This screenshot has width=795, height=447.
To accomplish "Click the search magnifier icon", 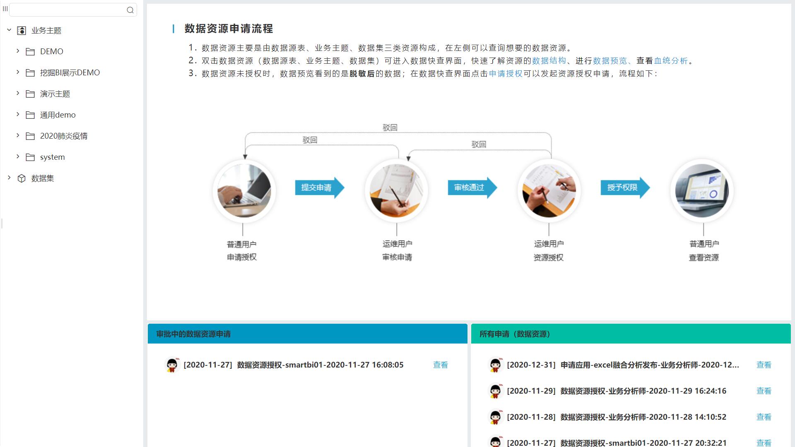I will [130, 10].
